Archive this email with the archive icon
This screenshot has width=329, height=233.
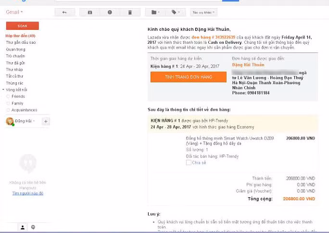(x=90, y=13)
